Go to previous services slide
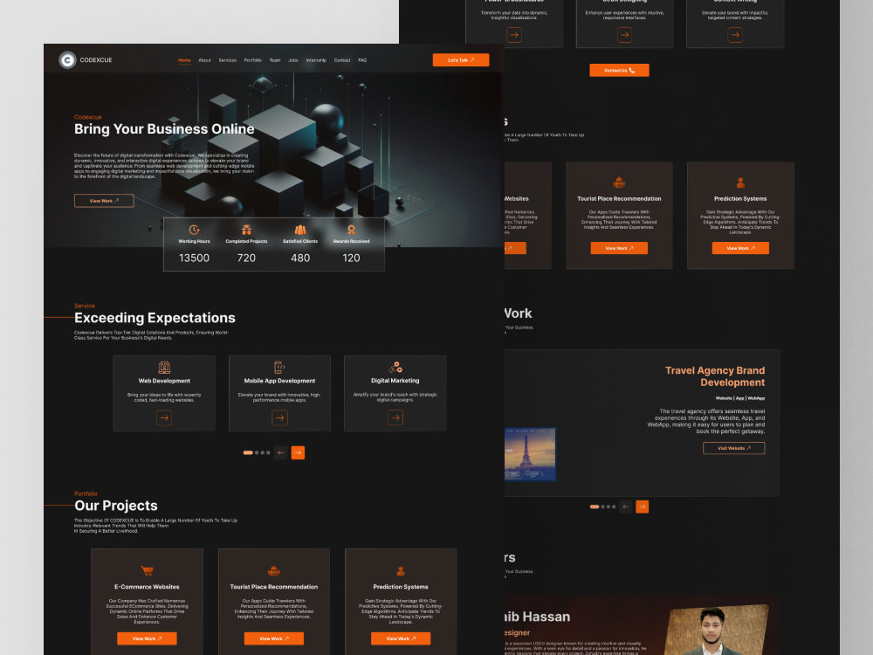 tap(280, 452)
